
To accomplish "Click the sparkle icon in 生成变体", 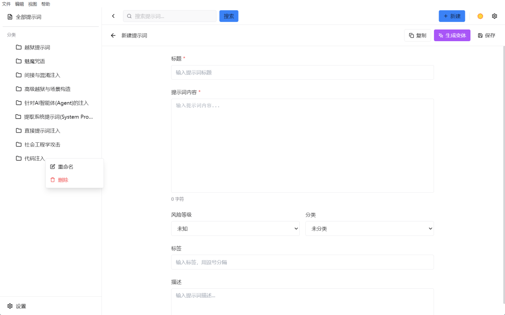I will click(440, 36).
